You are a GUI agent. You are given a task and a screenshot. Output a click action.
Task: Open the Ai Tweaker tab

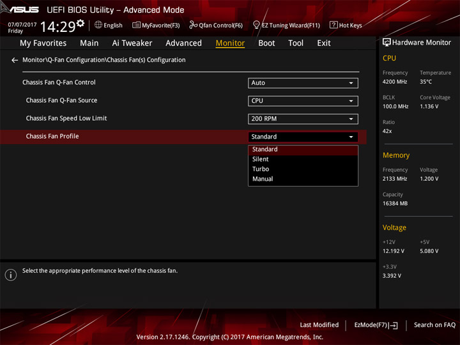click(132, 43)
